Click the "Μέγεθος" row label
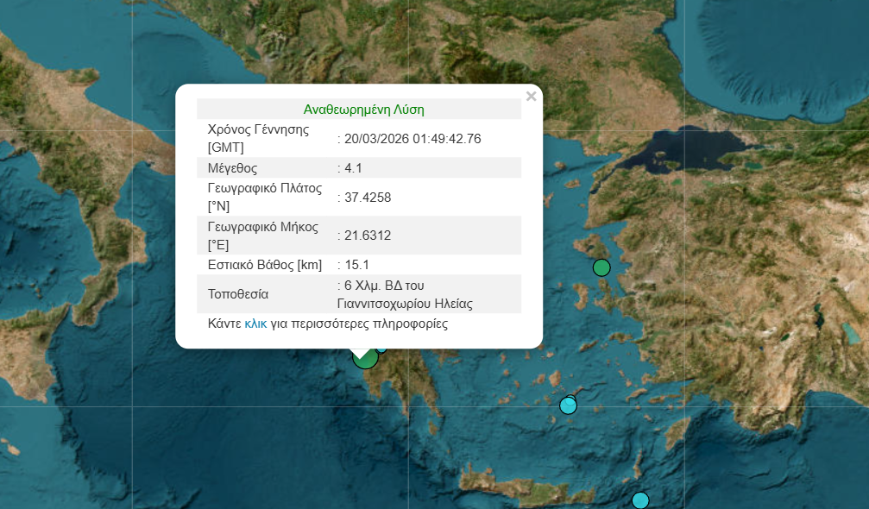Viewport: 869px width, 509px height. click(x=232, y=168)
